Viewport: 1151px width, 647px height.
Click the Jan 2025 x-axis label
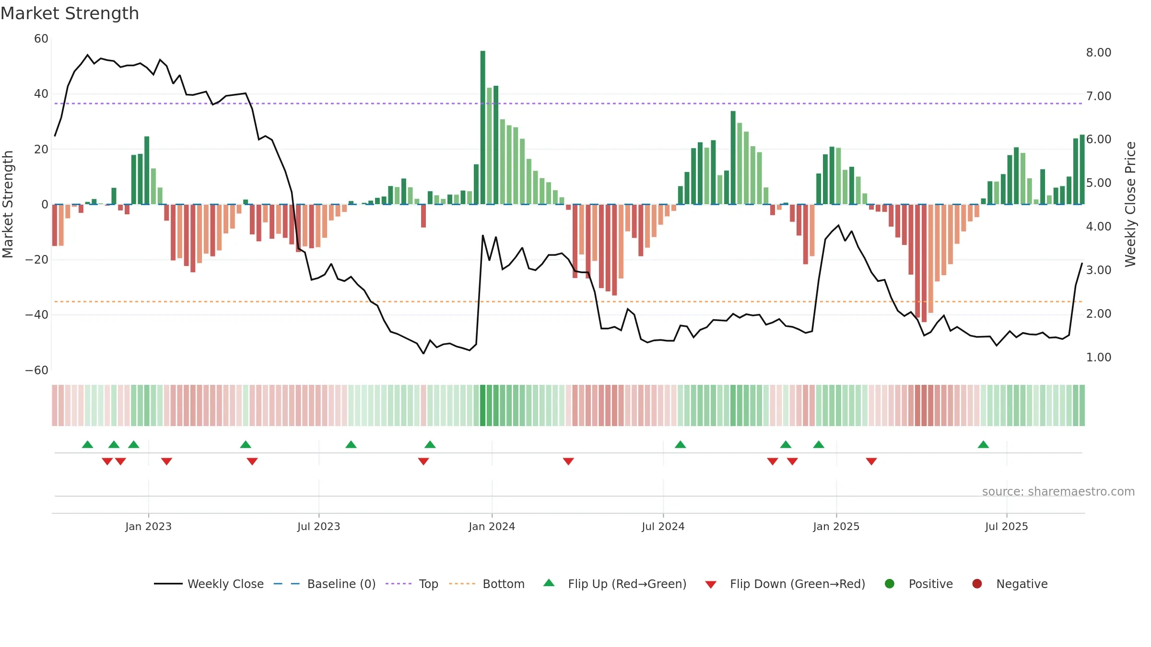tap(836, 527)
